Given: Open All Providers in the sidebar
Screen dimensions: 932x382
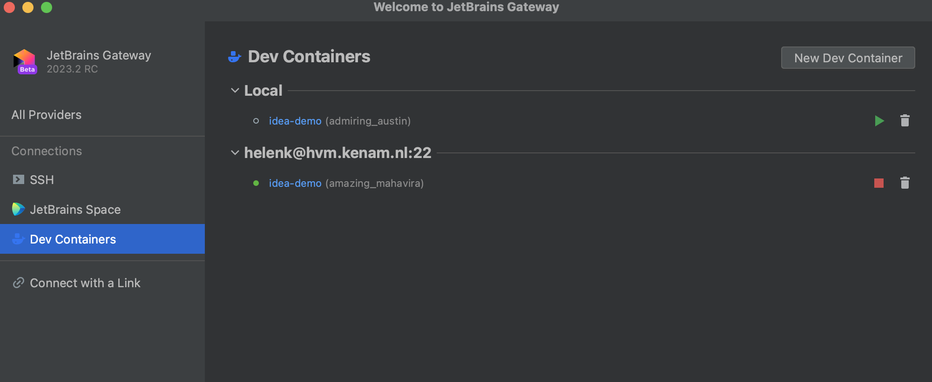Looking at the screenshot, I should click(47, 115).
